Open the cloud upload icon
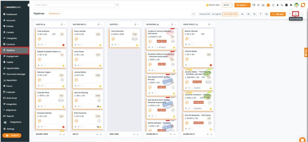This screenshot has width=308, height=142. coord(263,5)
